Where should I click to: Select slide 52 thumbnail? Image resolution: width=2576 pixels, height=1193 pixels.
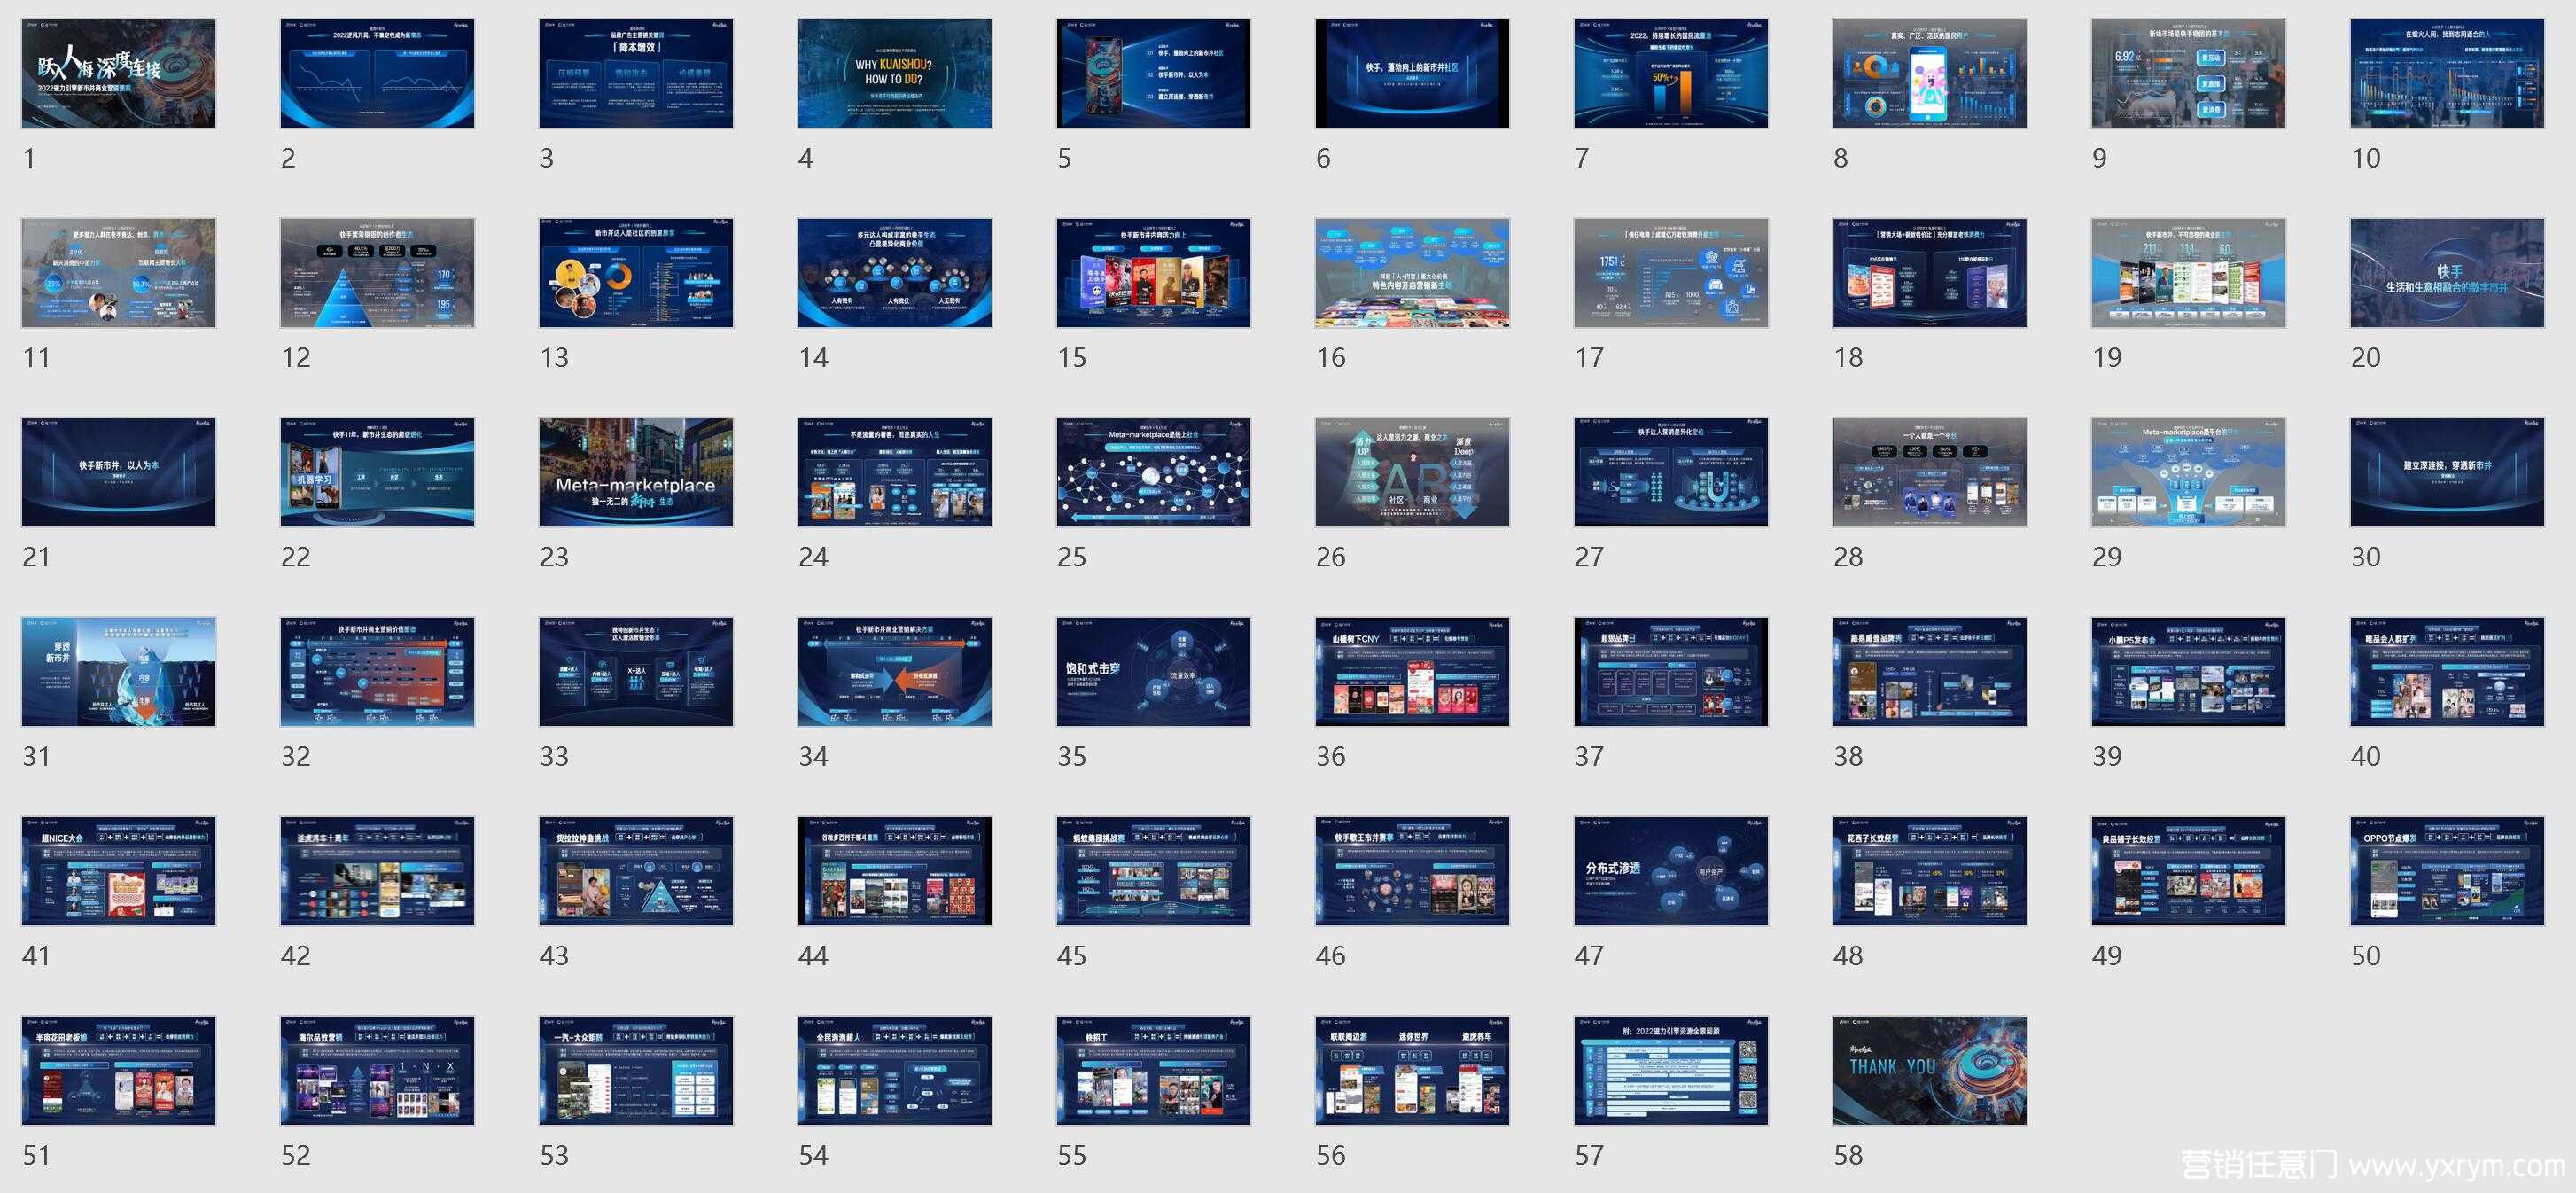coord(377,1071)
